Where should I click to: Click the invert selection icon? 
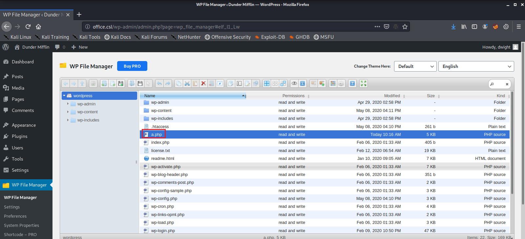click(x=283, y=83)
